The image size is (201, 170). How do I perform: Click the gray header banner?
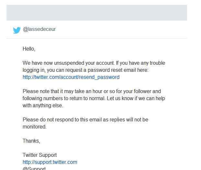point(96,13)
